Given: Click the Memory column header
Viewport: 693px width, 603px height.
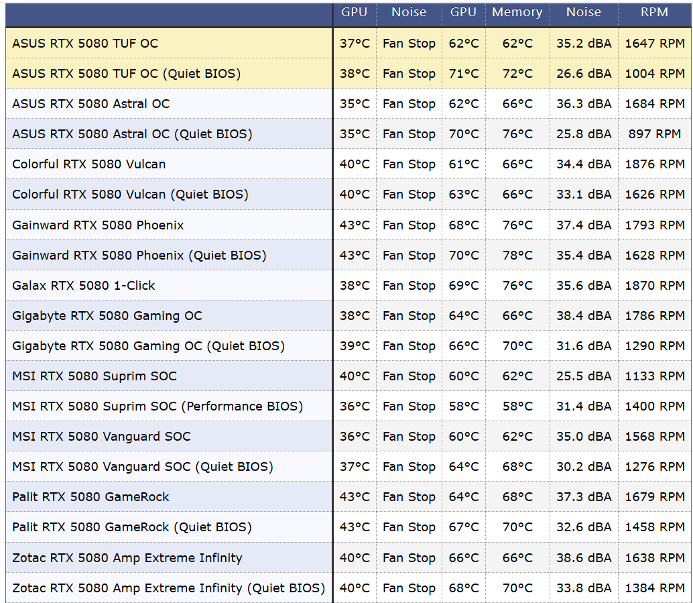Looking at the screenshot, I should 517,12.
